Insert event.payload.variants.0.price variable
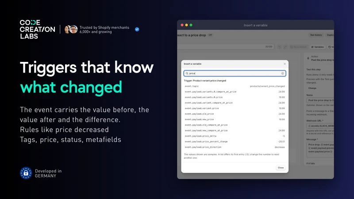The width and height of the screenshot is (354, 199). [x=235, y=97]
